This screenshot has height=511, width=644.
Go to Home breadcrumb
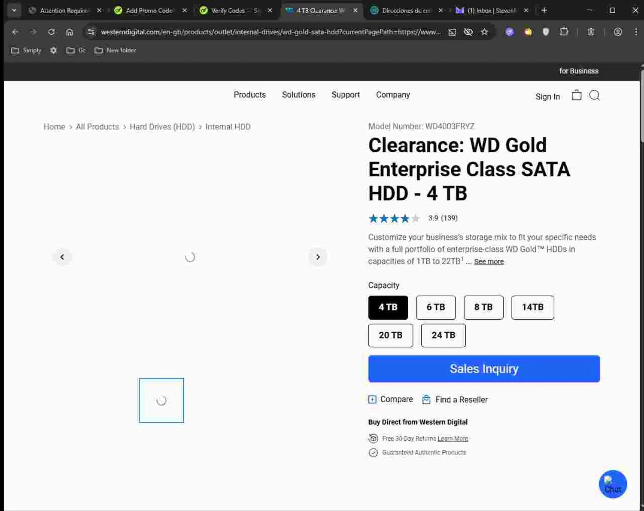[x=55, y=127]
